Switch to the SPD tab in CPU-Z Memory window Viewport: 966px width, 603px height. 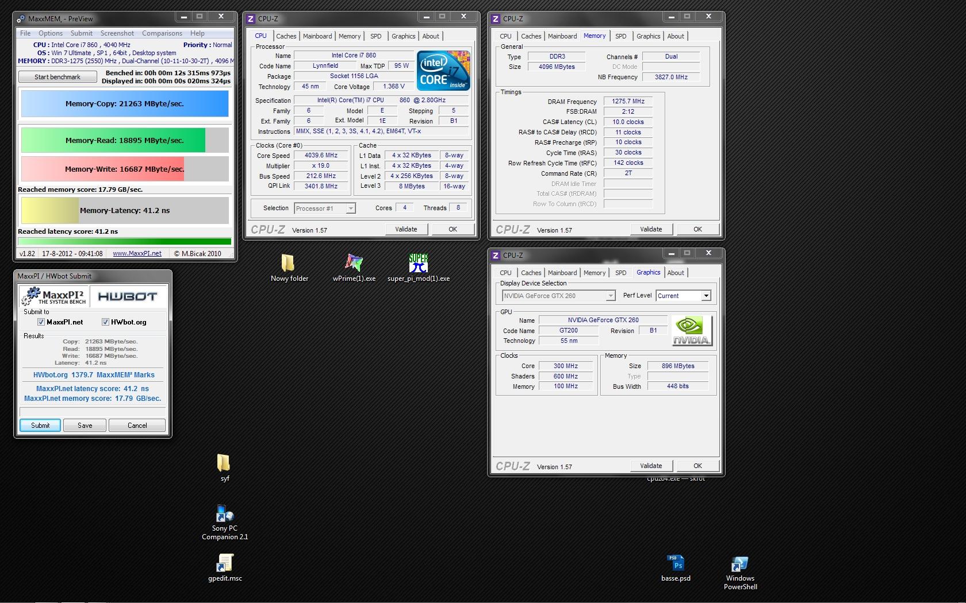click(x=621, y=36)
